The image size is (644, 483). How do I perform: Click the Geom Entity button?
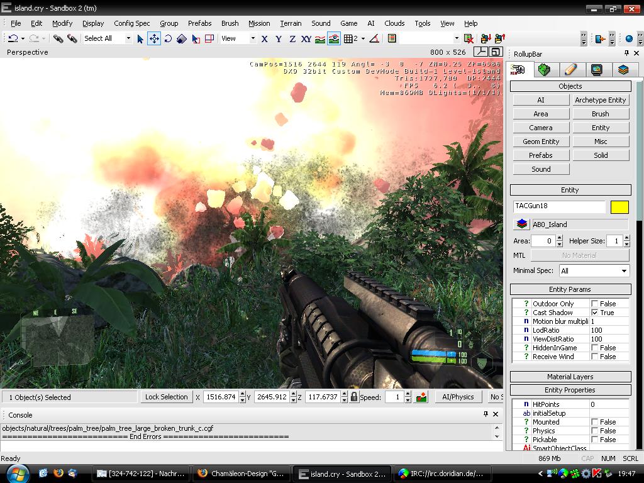[x=541, y=142]
